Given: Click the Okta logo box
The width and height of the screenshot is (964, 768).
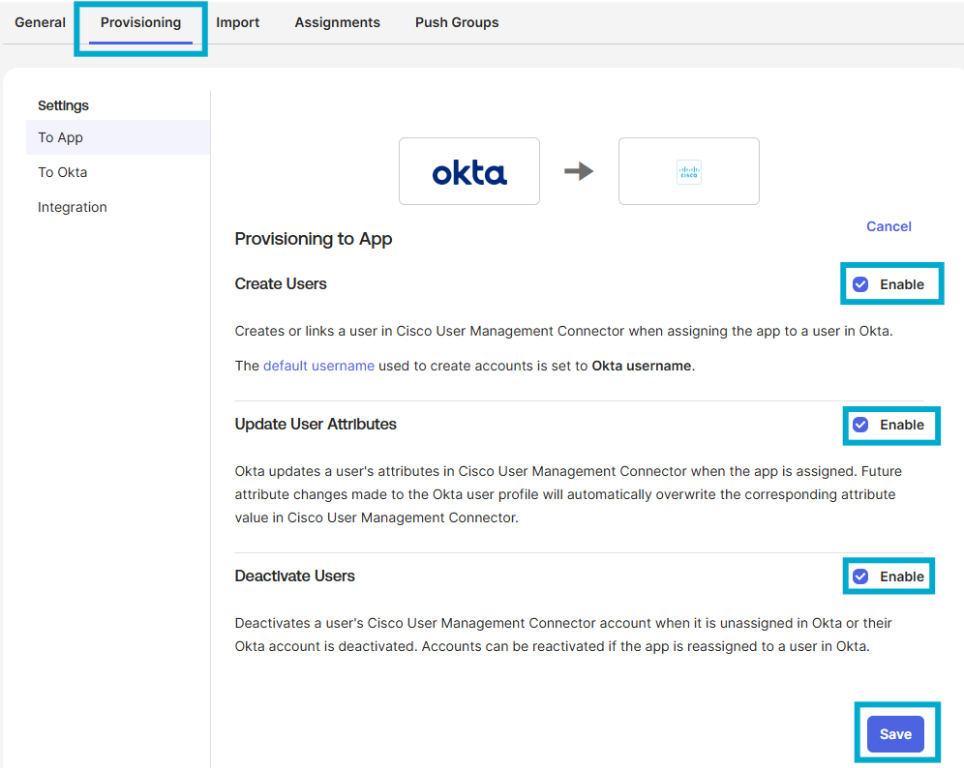Looking at the screenshot, I should coord(469,171).
